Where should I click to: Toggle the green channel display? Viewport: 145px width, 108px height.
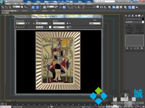(39, 27)
